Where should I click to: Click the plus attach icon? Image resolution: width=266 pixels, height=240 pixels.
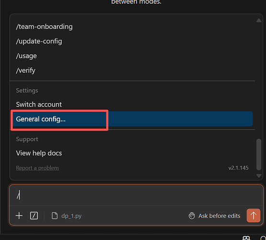[19, 216]
